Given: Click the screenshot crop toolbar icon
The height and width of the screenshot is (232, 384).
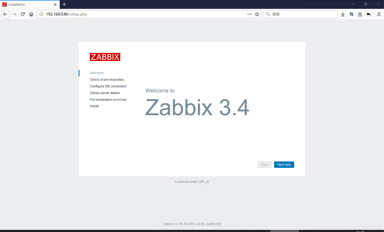Looking at the screenshot, I should click(351, 14).
